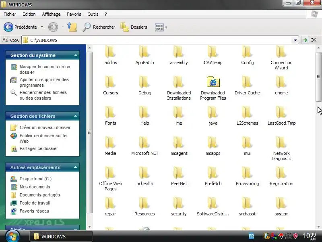Screen dimensions: 322x242
Task: Click the OK go button
Action: click(x=309, y=40)
